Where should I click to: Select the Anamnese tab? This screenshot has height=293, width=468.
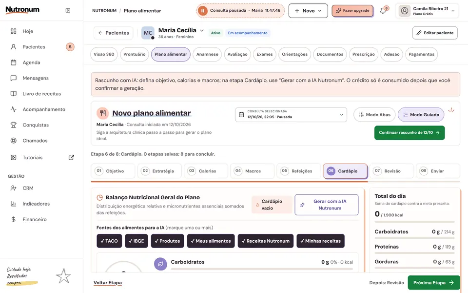point(207,54)
